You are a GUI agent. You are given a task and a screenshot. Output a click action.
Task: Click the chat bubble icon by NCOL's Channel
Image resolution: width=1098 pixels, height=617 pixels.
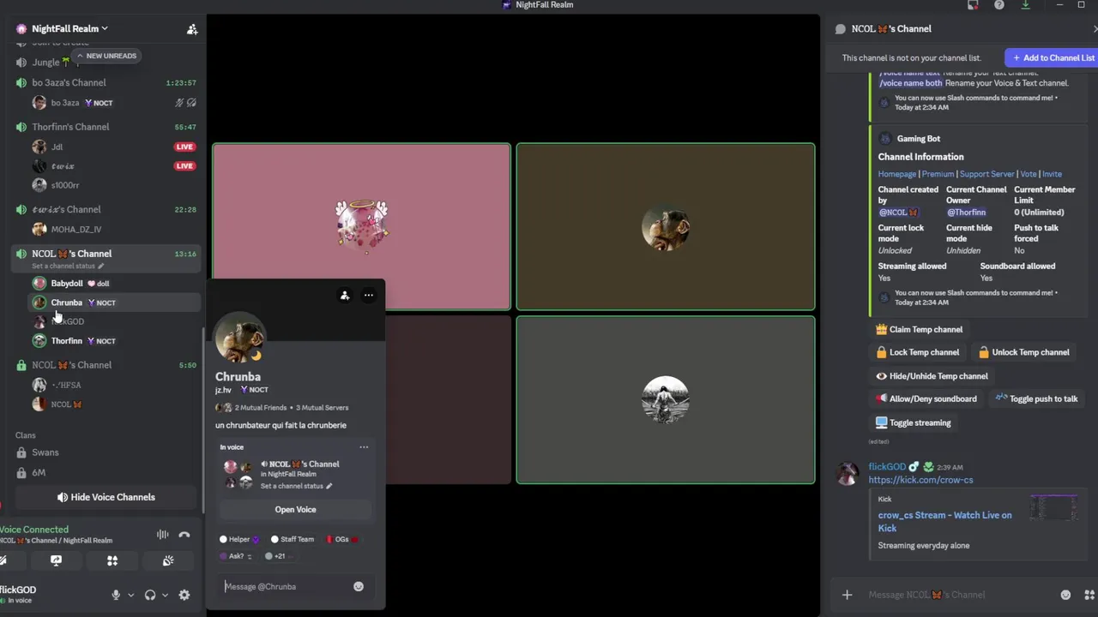click(x=841, y=29)
